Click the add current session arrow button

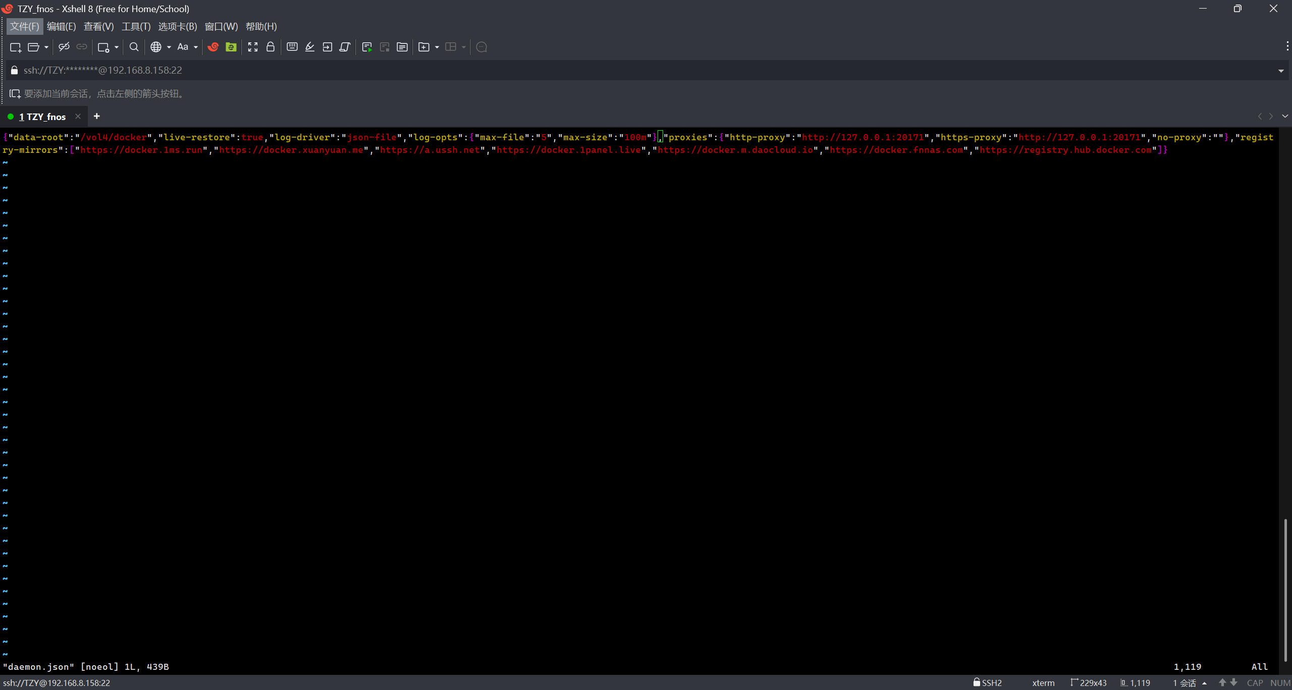click(x=15, y=94)
